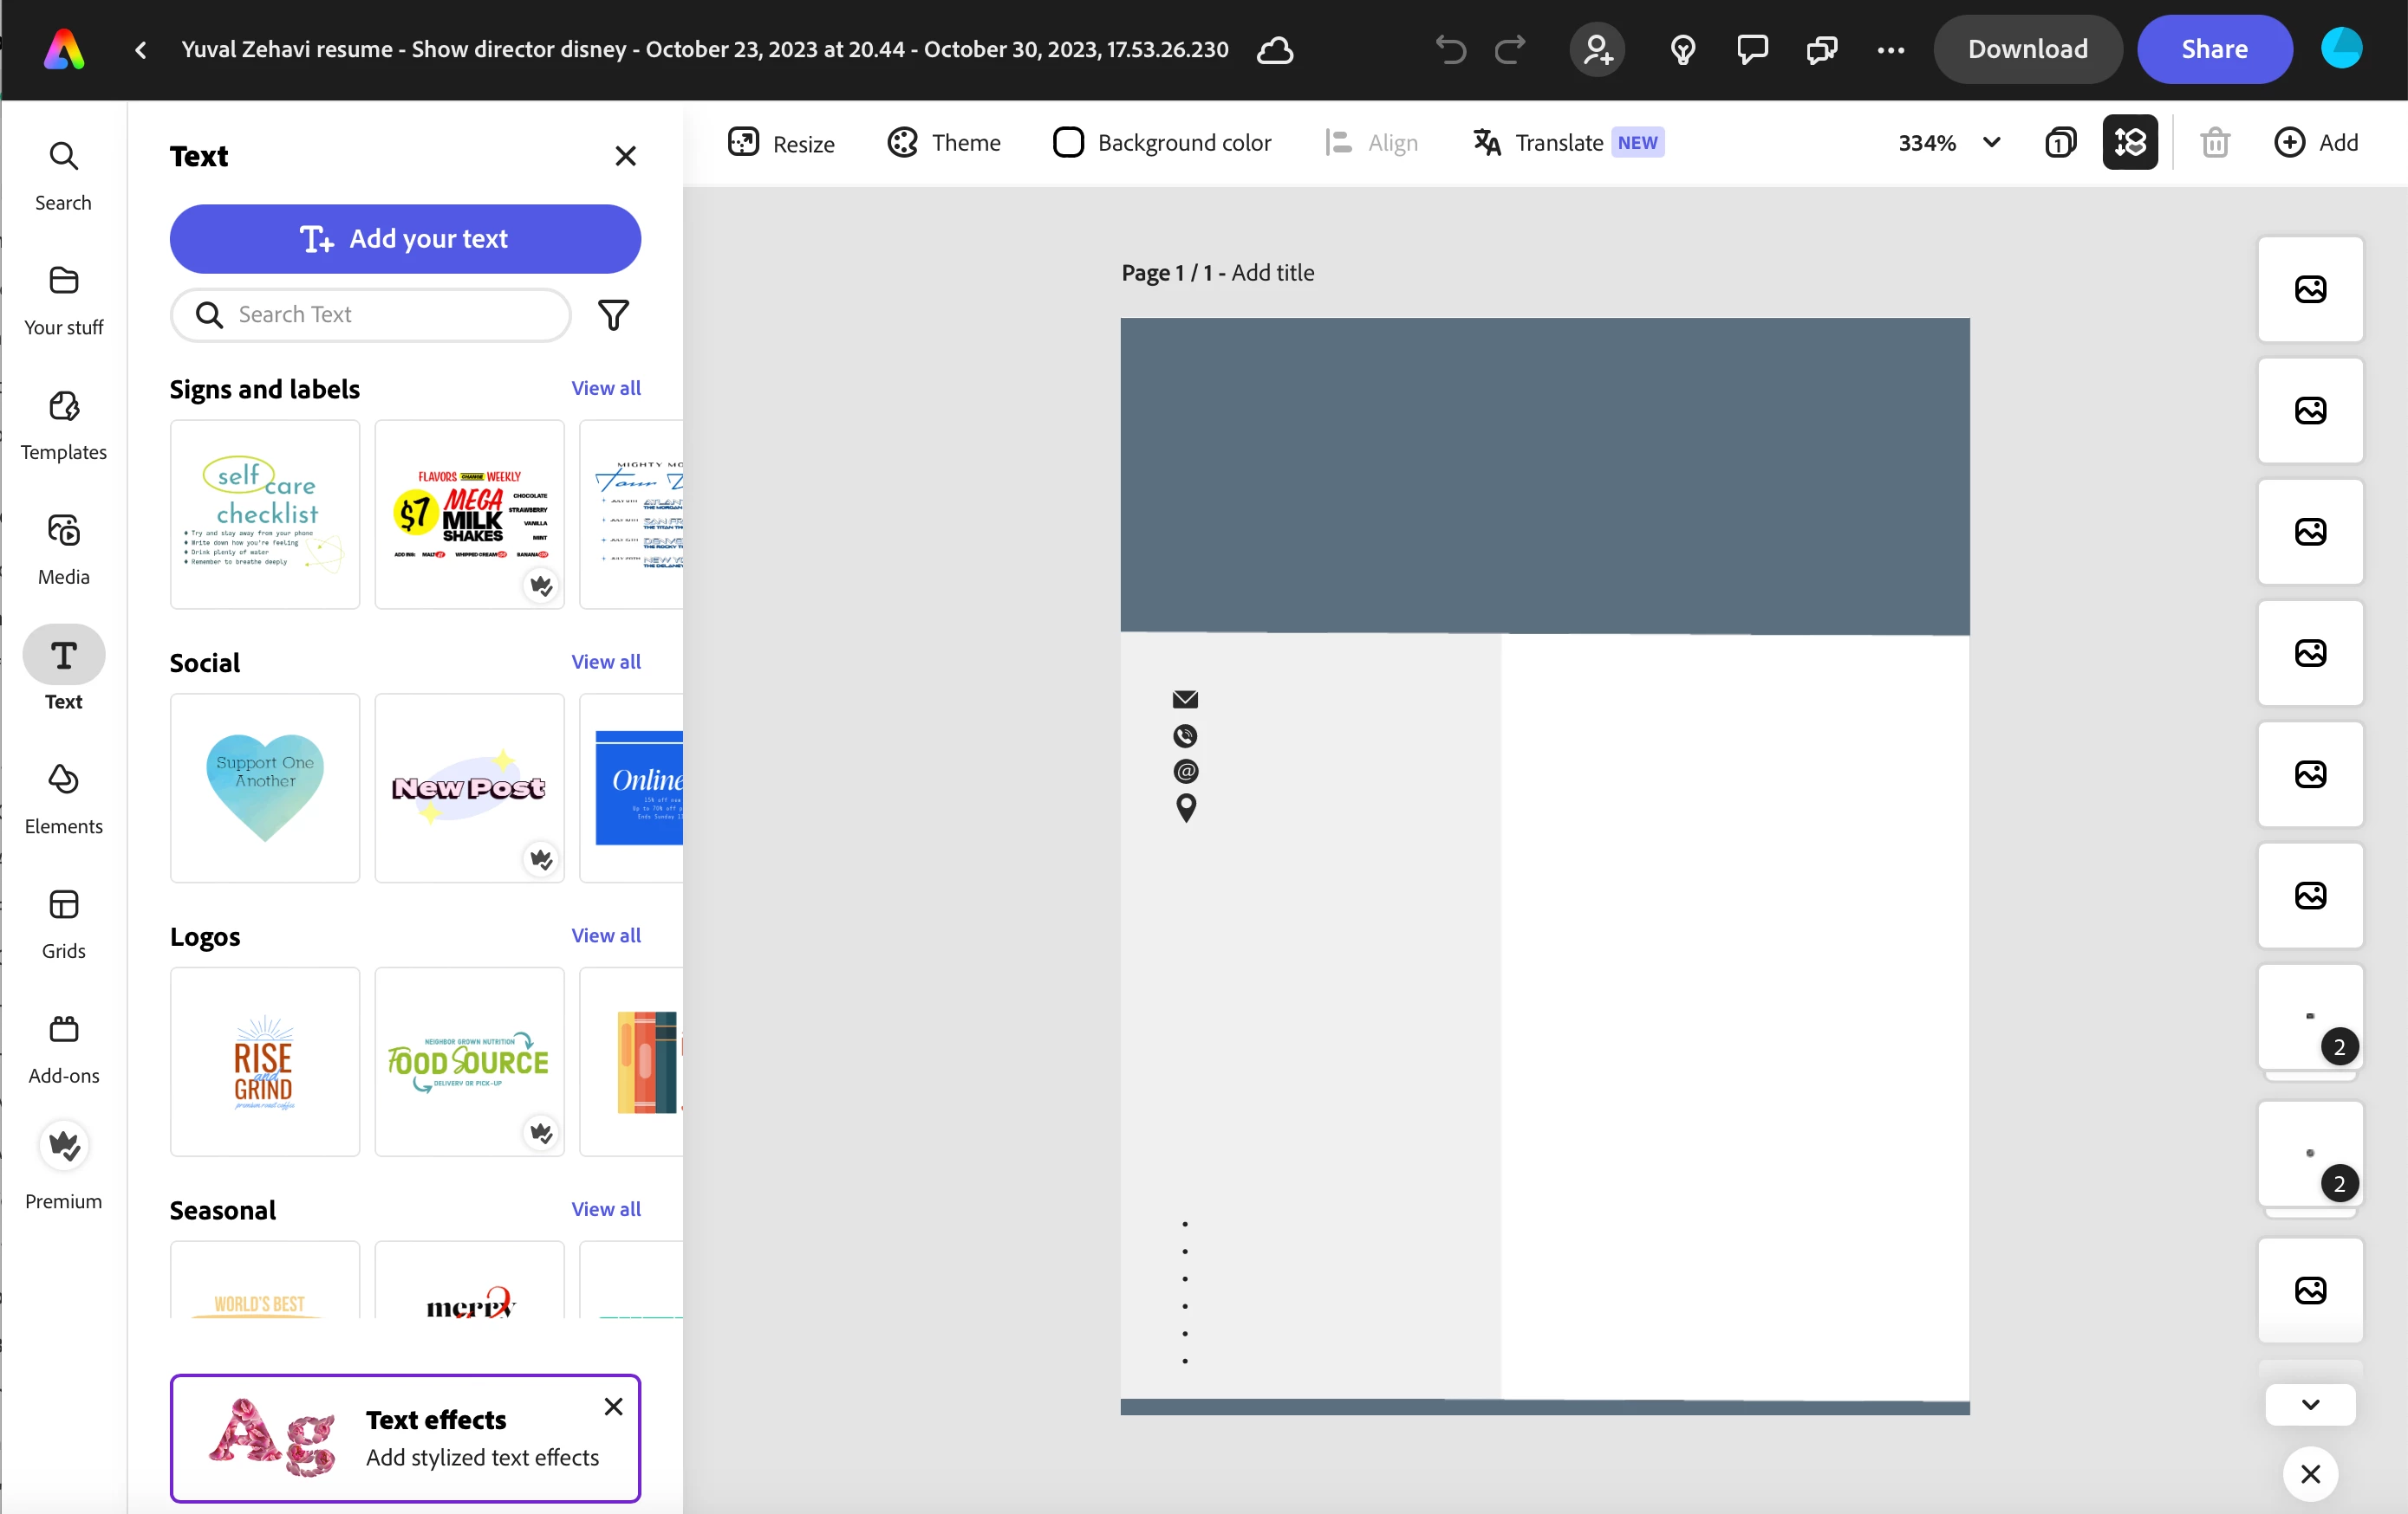Click the filter icon beside Search Text
Screen dimensions: 2408x1514
613,314
